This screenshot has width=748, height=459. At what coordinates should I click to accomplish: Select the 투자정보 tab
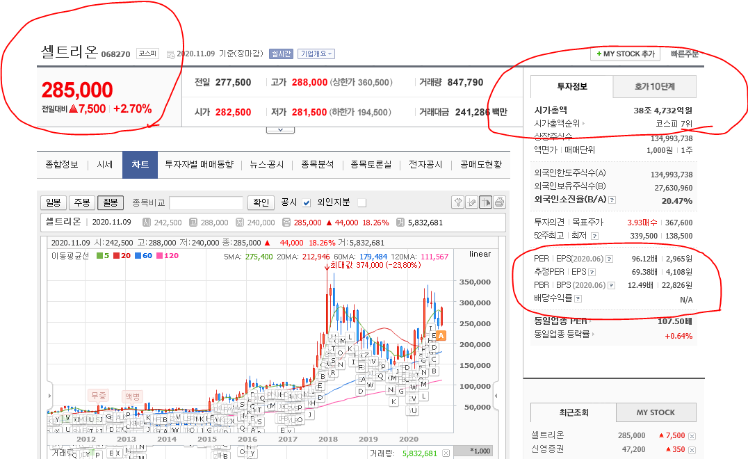pos(572,87)
